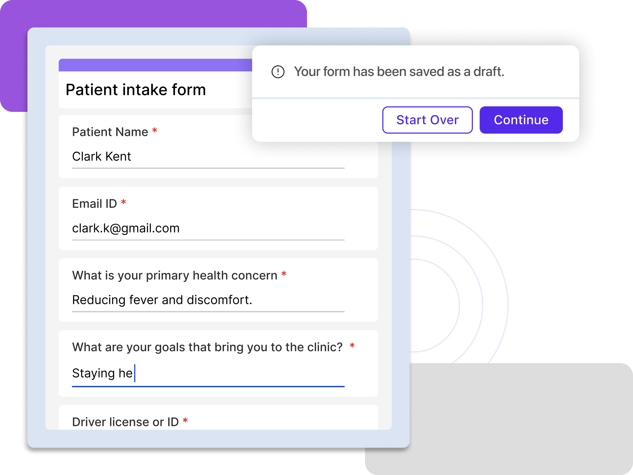
Task: Click the exclamation alert icon in the notification
Action: tap(277, 72)
